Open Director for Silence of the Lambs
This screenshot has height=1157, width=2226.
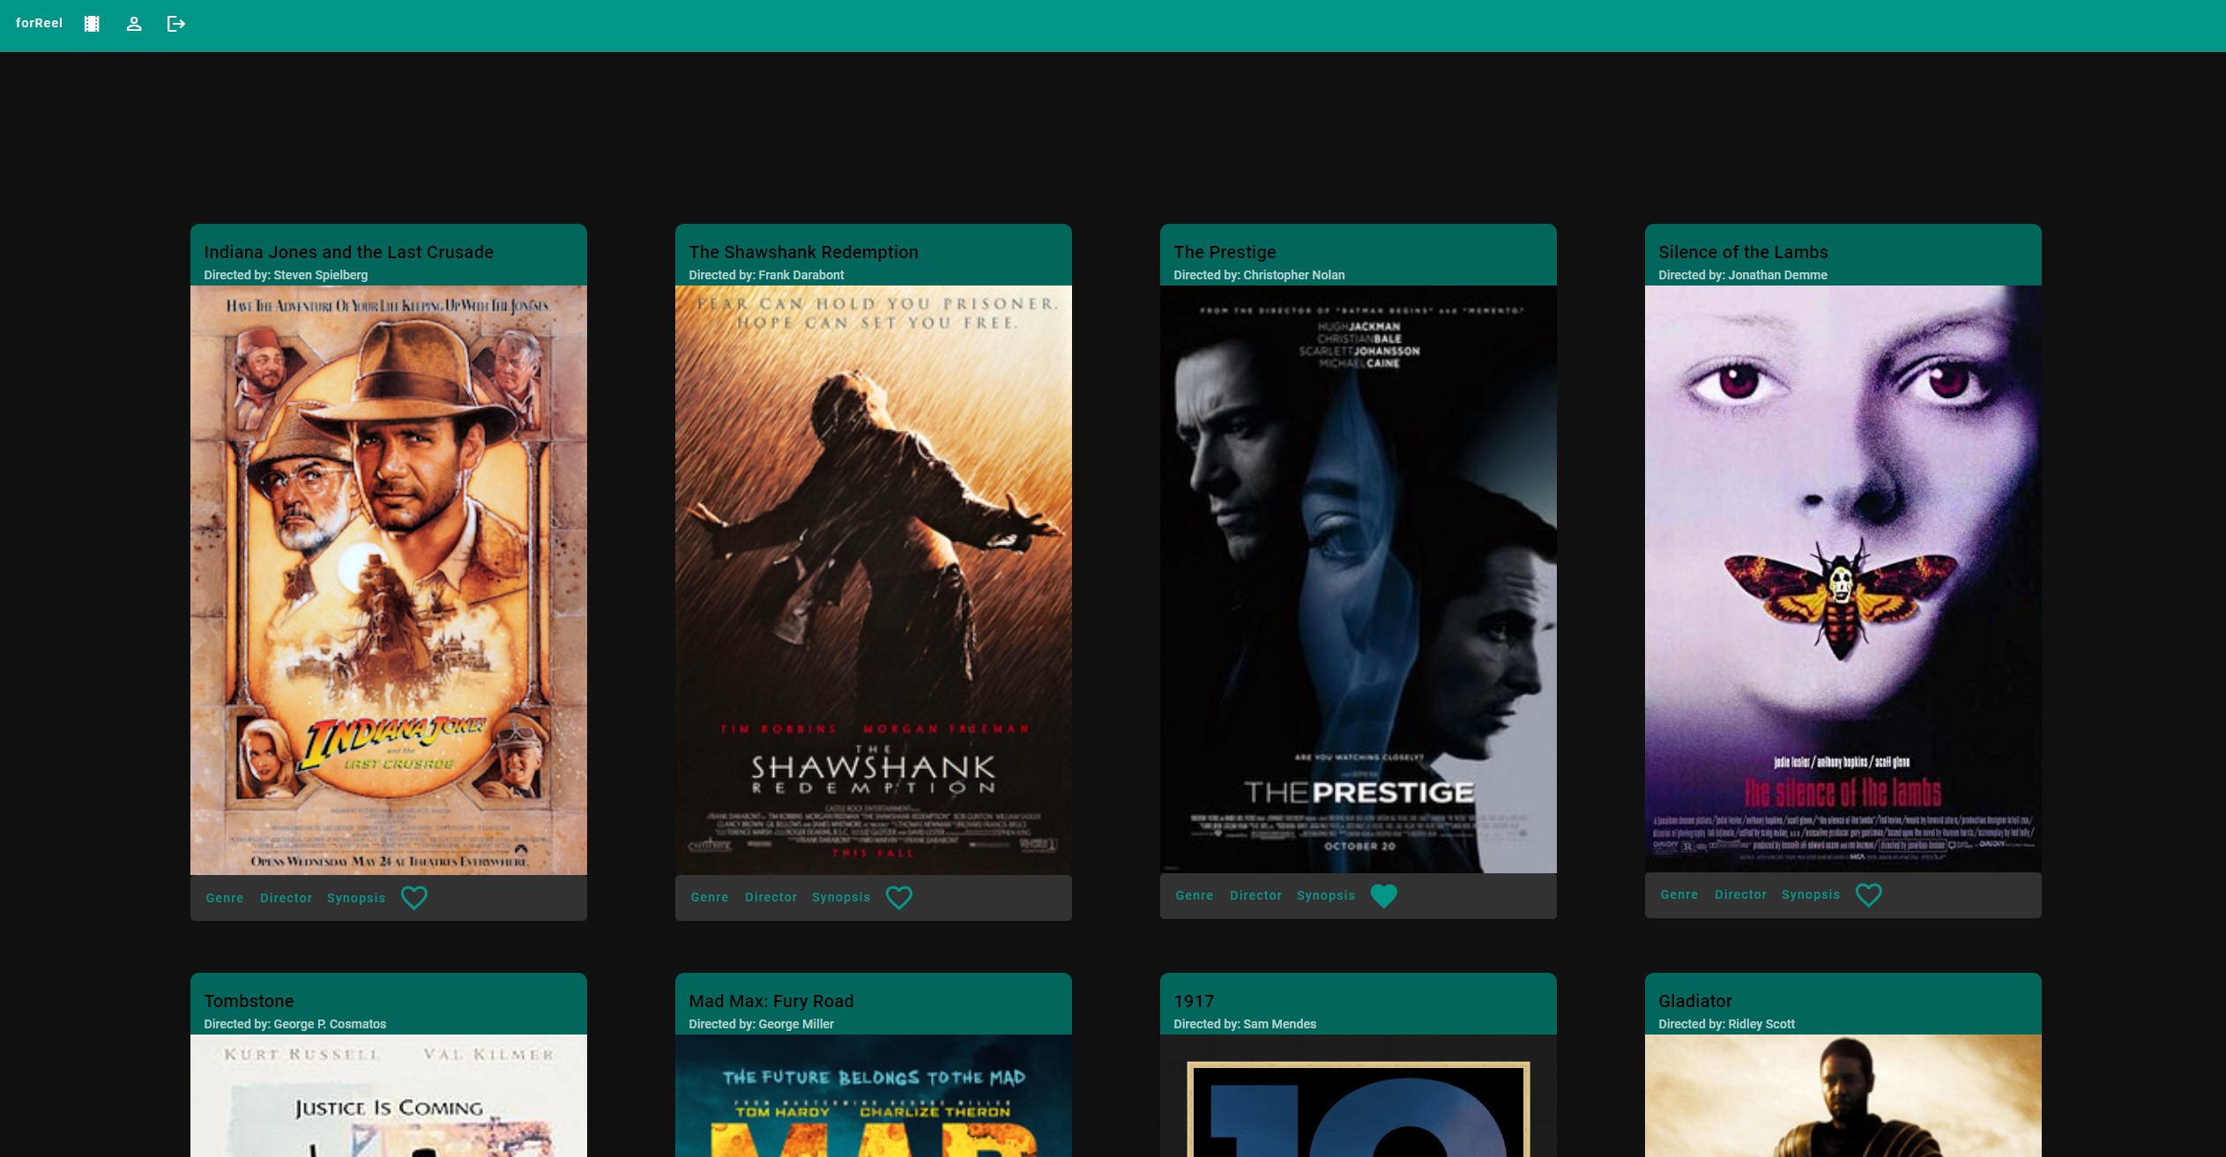(1741, 894)
